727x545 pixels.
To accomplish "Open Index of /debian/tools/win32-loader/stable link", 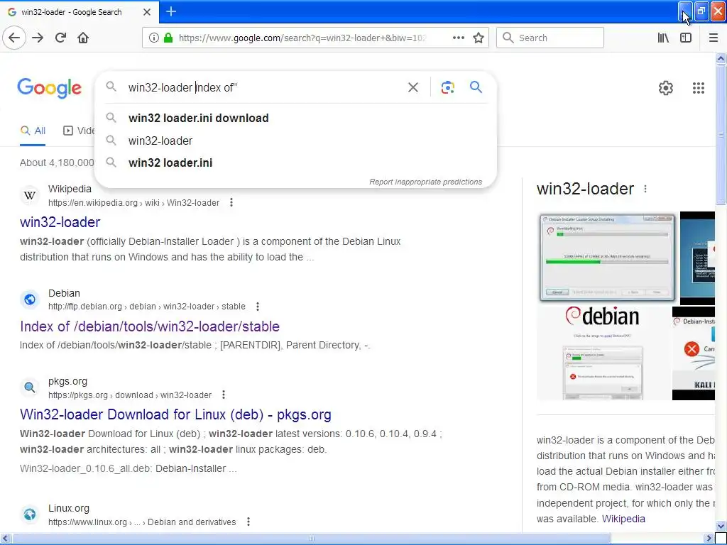I will (150, 326).
